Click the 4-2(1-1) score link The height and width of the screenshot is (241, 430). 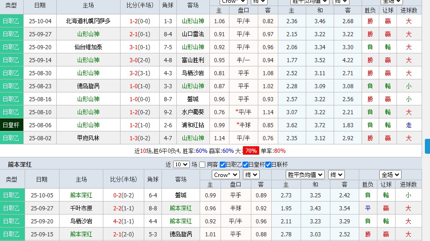(124, 221)
